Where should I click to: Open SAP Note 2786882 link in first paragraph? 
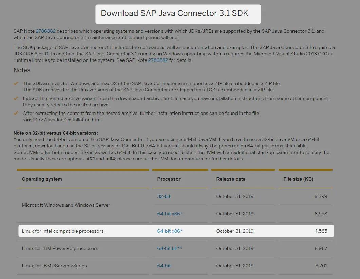46,31
